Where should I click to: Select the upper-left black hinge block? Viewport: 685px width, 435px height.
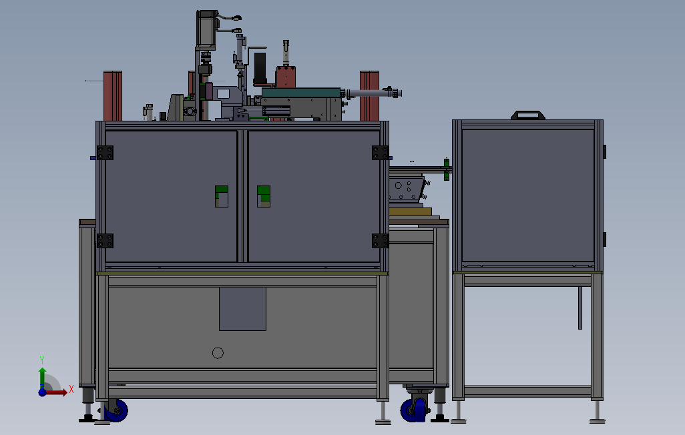pyautogui.click(x=105, y=153)
